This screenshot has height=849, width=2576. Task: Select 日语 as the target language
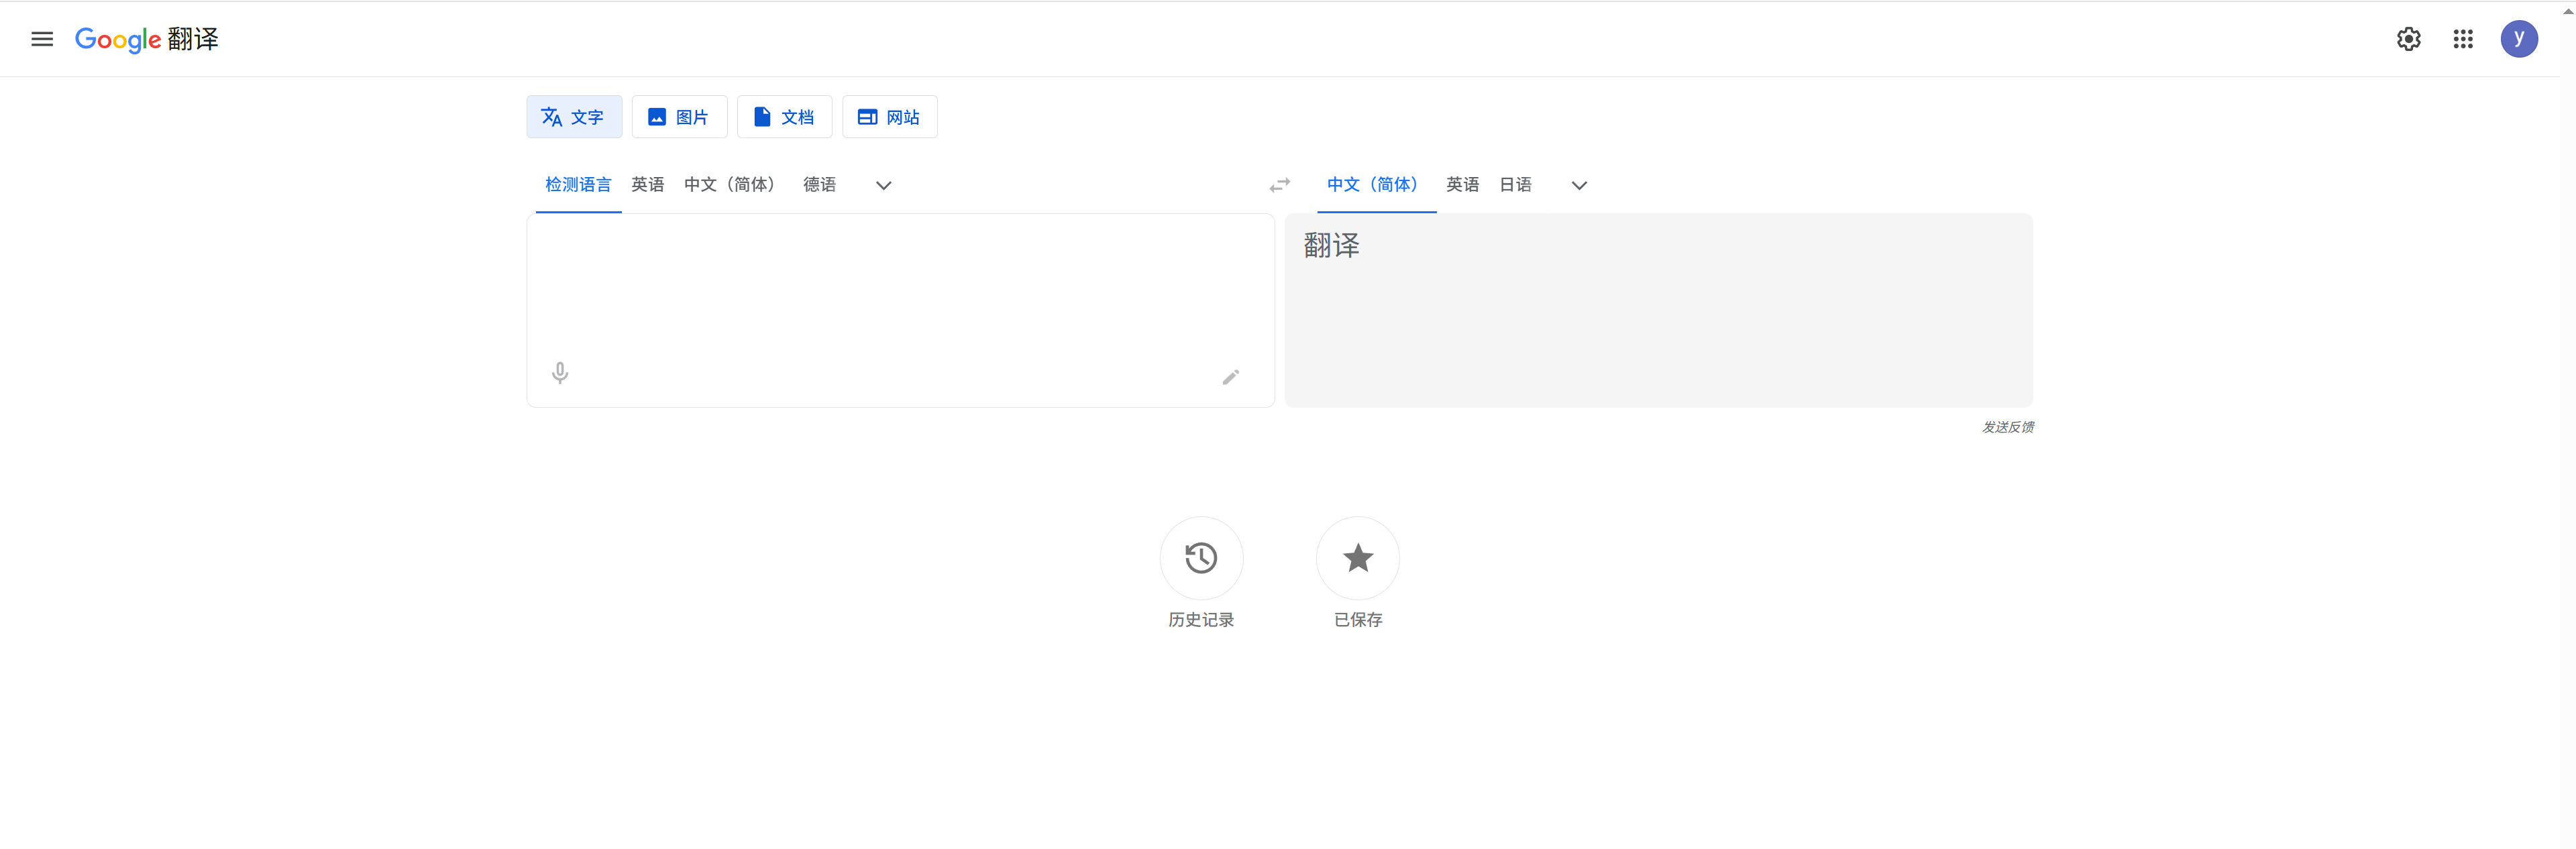(1515, 184)
